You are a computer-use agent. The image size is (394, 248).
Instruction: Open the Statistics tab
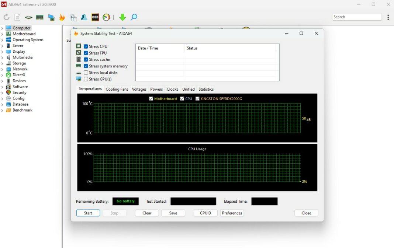(x=206, y=89)
